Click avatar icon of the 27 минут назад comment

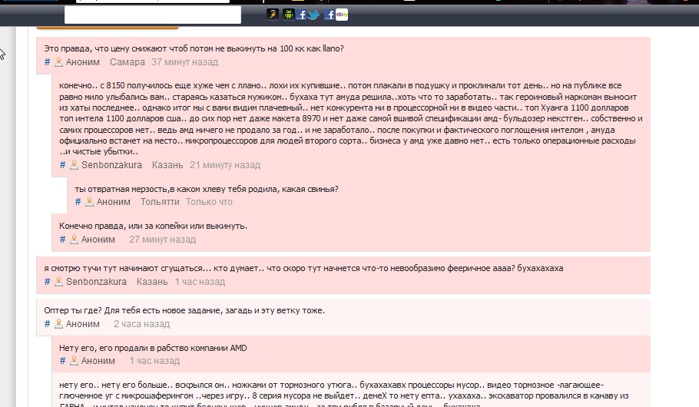point(73,240)
